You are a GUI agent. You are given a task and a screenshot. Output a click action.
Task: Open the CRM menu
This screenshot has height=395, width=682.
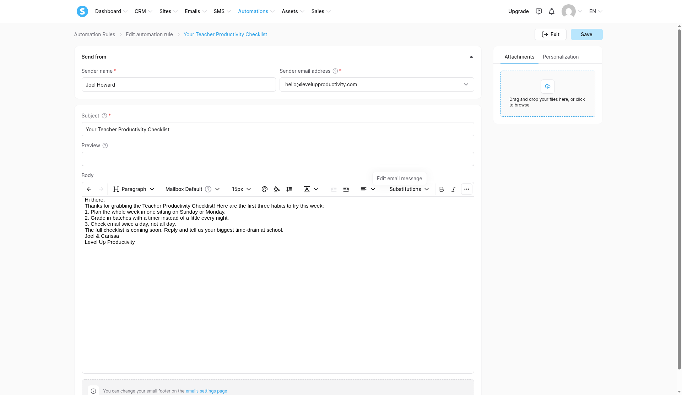point(143,11)
